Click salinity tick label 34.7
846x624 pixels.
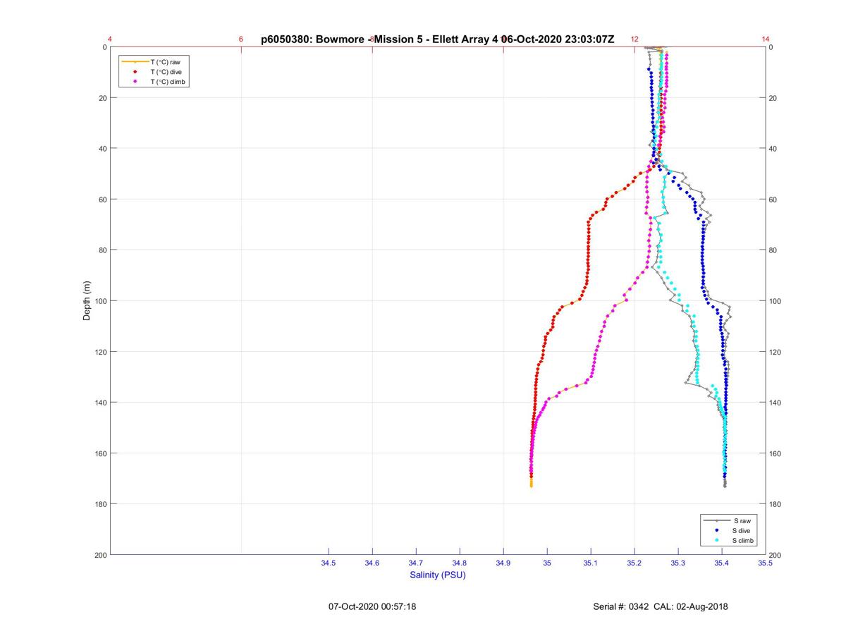416,563
